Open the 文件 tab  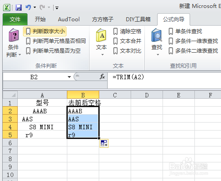15,19
